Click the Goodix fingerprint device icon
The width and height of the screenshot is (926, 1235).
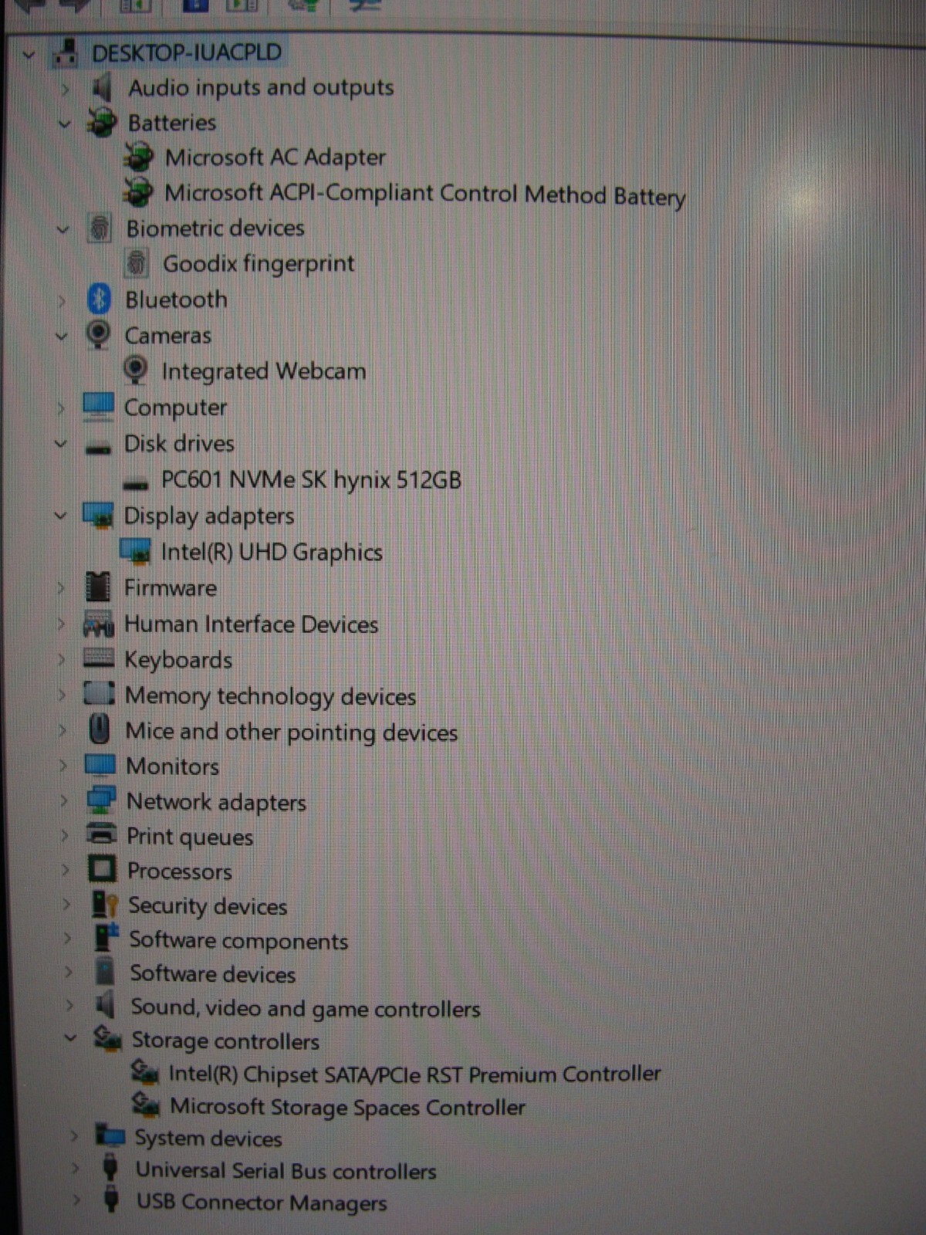click(137, 263)
